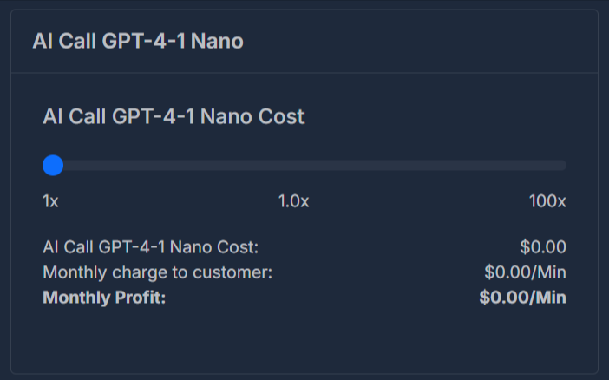The image size is (609, 380).
Task: Click the Monthly charge to customer label
Action: [x=158, y=272]
